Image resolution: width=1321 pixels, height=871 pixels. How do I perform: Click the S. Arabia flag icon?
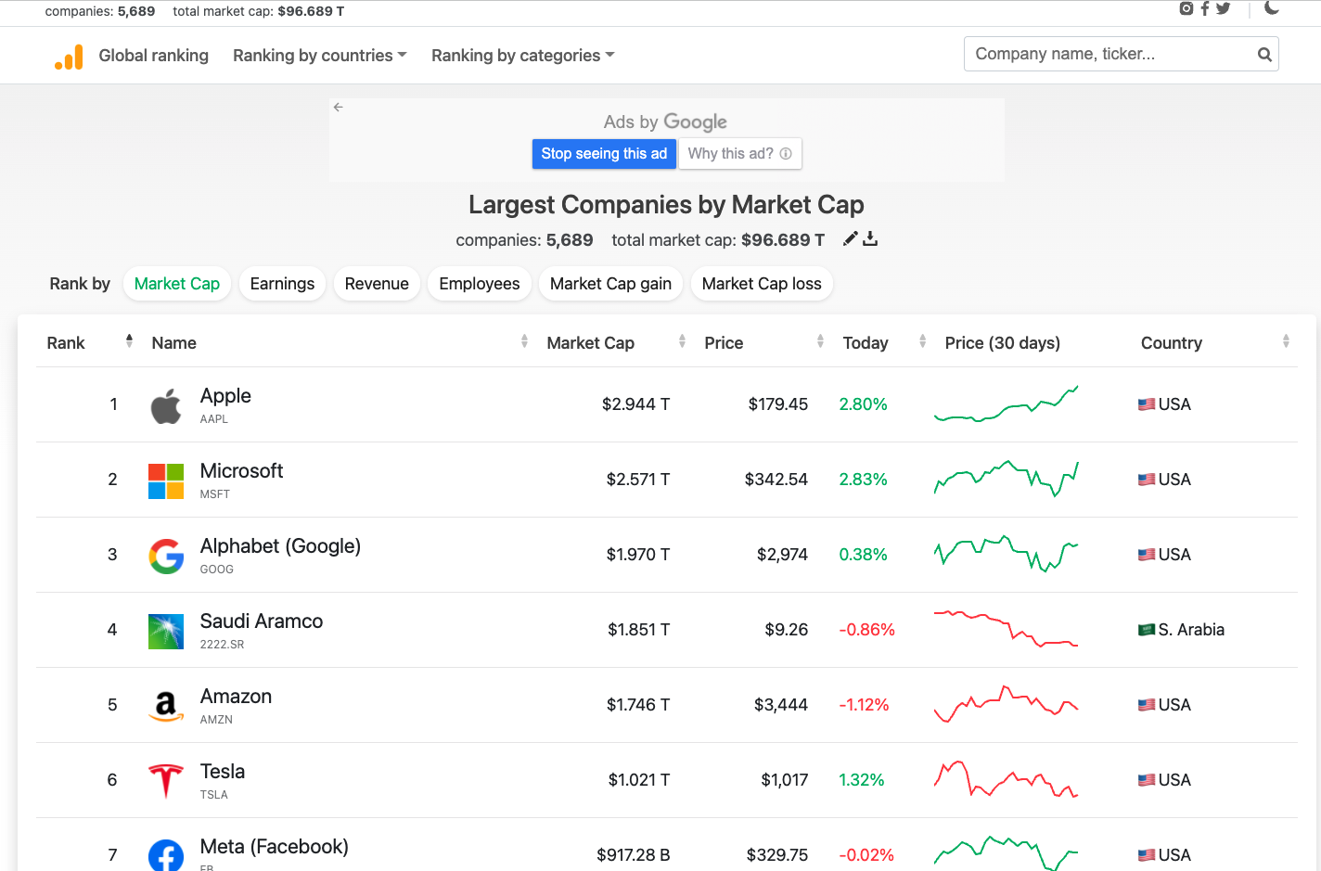pyautogui.click(x=1147, y=630)
